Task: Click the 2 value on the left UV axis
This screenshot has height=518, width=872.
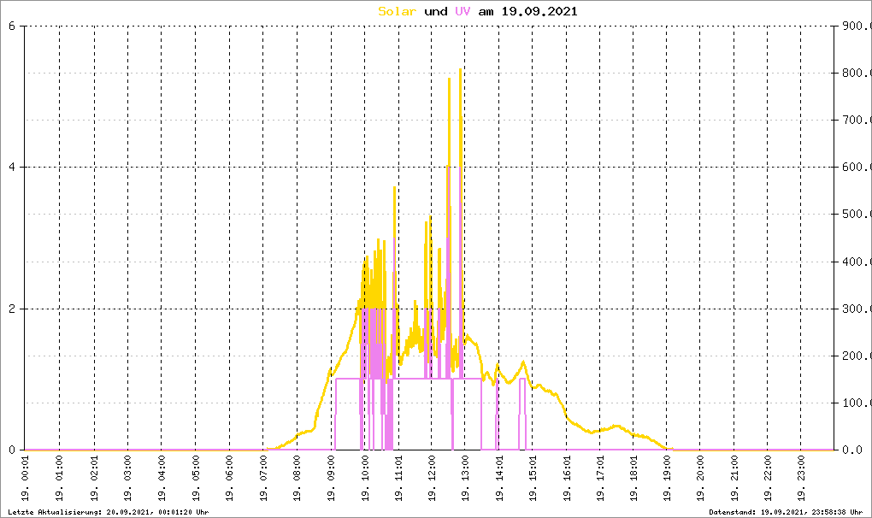Action: click(x=11, y=309)
